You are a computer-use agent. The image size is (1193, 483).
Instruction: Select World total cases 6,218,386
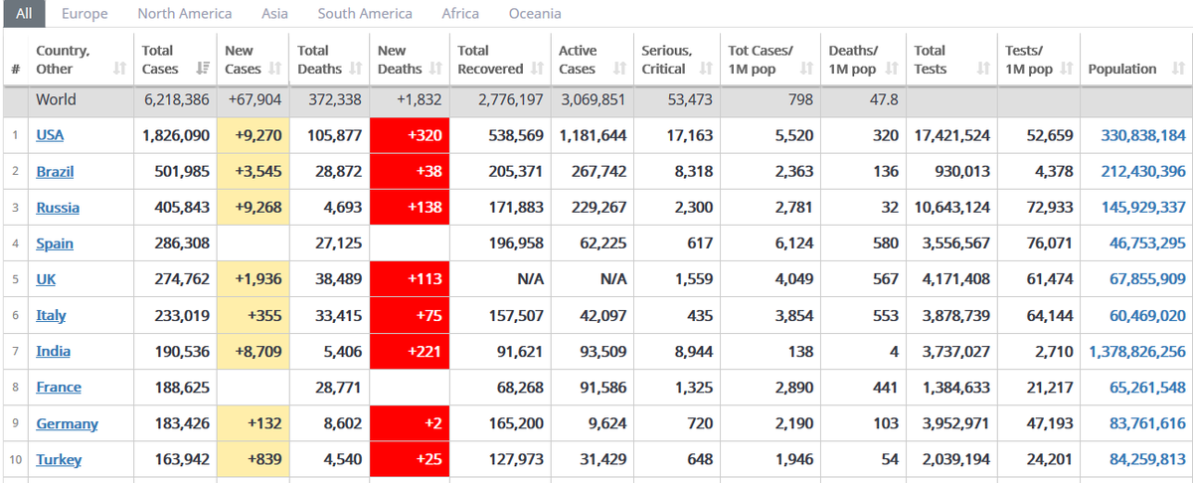[176, 99]
